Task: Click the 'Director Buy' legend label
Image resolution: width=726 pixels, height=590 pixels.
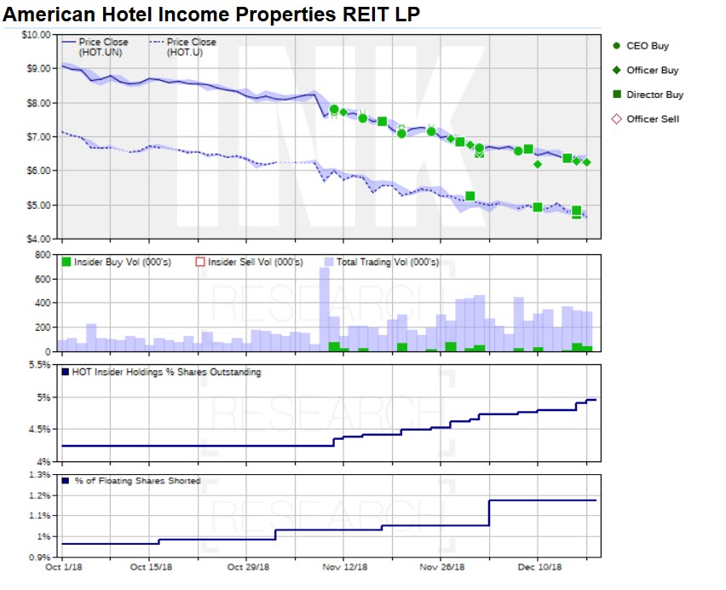Action: pyautogui.click(x=654, y=95)
